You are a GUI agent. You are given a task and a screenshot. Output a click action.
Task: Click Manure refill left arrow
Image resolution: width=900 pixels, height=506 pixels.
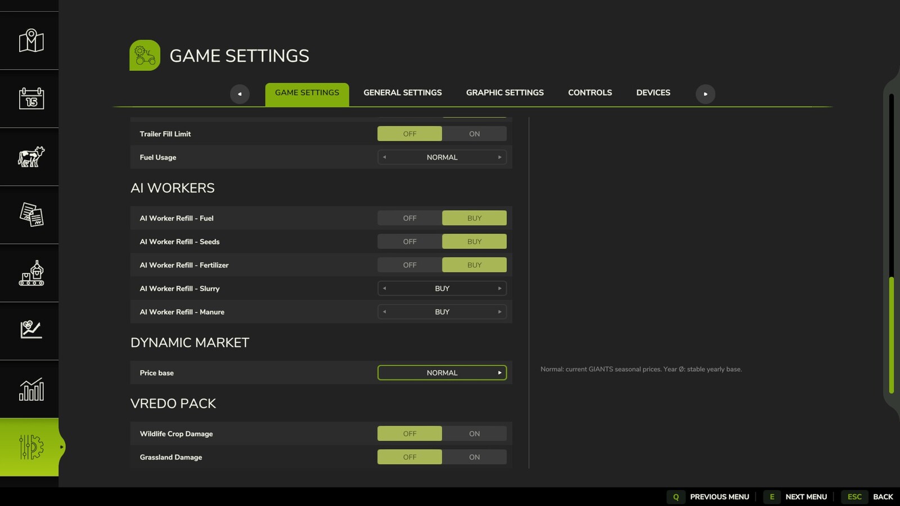tap(384, 312)
